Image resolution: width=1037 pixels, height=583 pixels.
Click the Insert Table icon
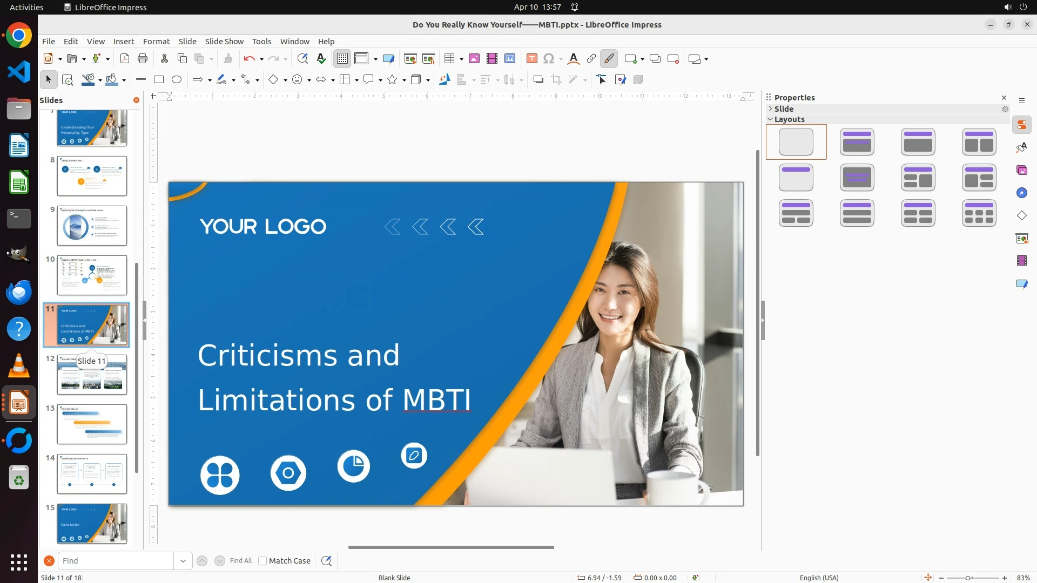(449, 59)
